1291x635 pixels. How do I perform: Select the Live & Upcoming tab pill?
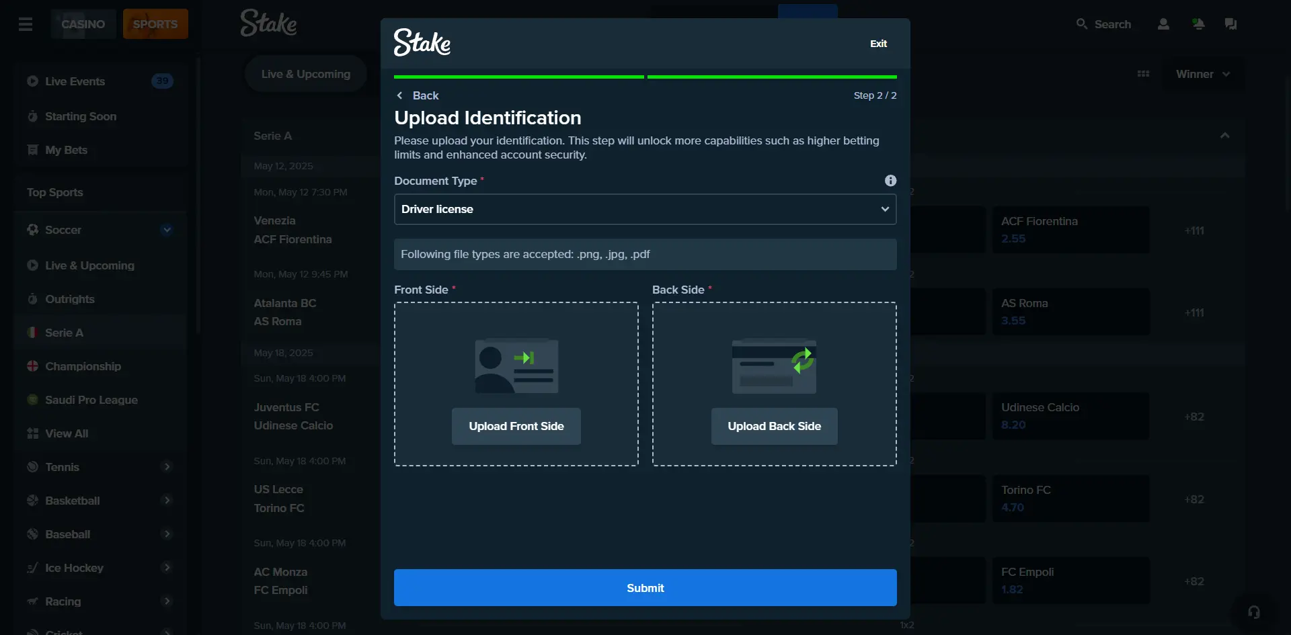[x=306, y=74]
